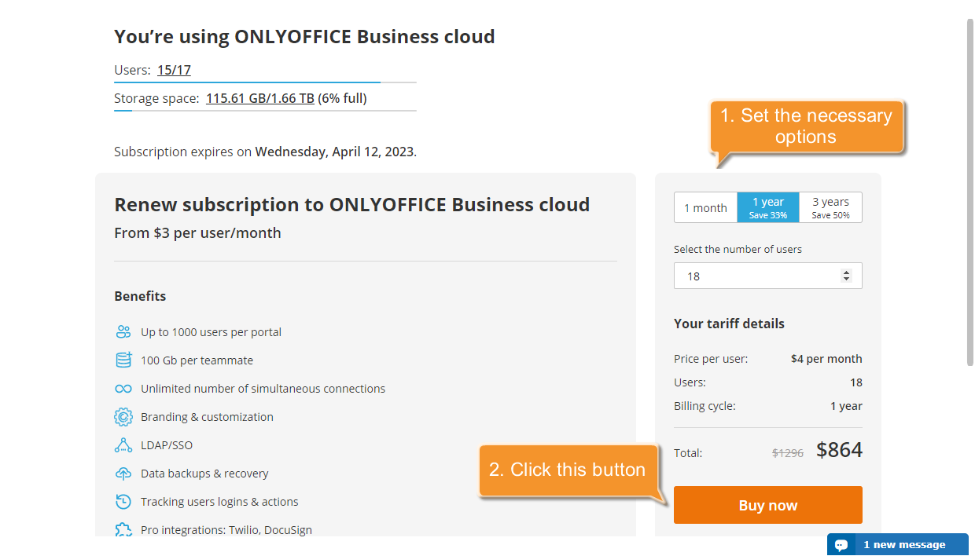Click the 100 Gb per teammate storage icon
975x556 pixels.
tap(123, 360)
